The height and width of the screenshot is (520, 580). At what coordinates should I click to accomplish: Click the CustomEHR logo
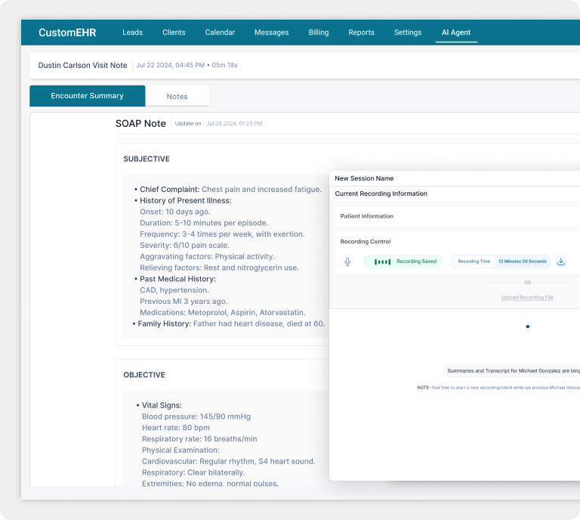point(67,32)
